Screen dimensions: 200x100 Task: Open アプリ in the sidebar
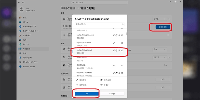pyautogui.click(x=34, y=40)
